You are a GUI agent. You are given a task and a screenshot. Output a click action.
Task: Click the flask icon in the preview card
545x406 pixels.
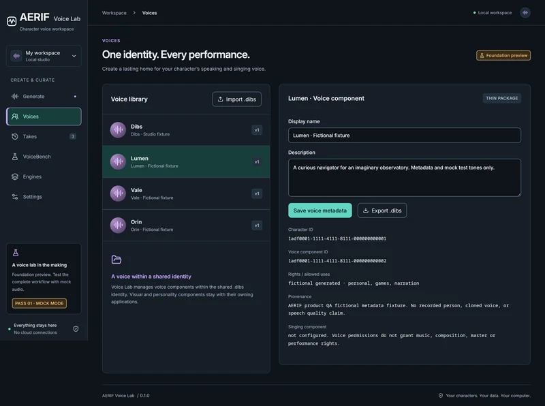pyautogui.click(x=16, y=253)
